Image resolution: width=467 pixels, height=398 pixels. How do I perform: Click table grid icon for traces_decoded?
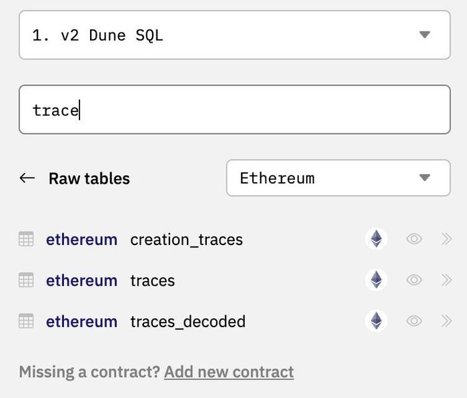(26, 321)
